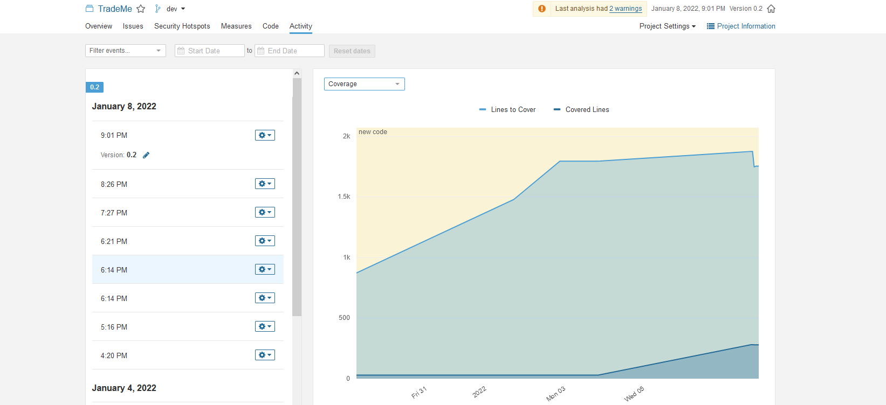Open gear menu for 6:21 PM analysis
The image size is (886, 405).
tap(265, 241)
